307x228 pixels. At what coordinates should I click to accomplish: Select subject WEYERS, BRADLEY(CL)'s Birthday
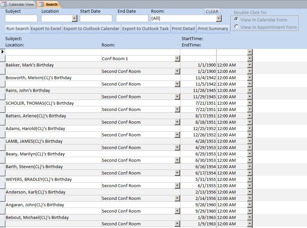pos(93,180)
